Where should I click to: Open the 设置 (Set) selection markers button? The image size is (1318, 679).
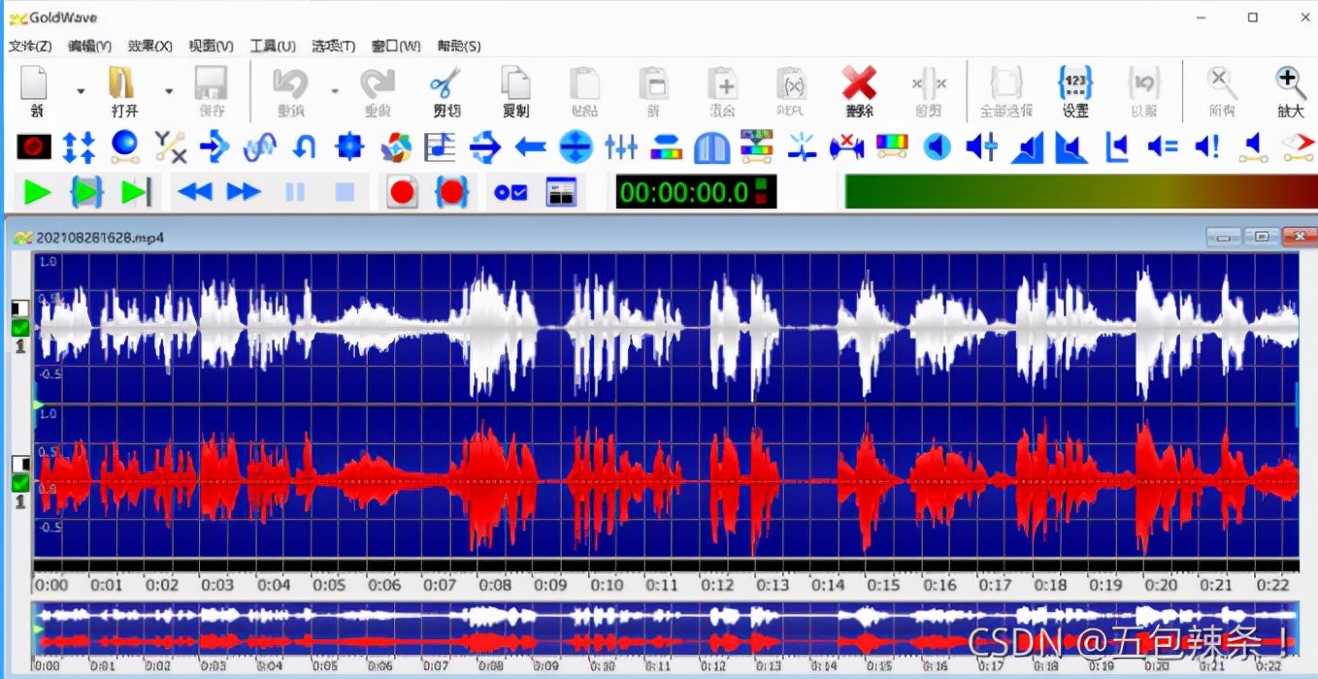1075,91
